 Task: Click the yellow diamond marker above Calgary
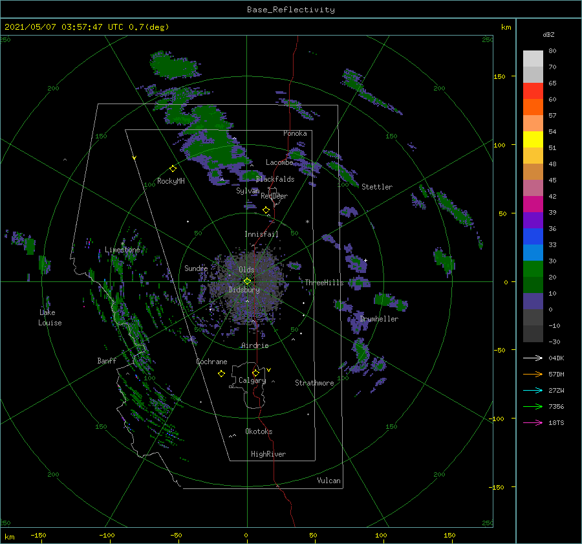[255, 373]
